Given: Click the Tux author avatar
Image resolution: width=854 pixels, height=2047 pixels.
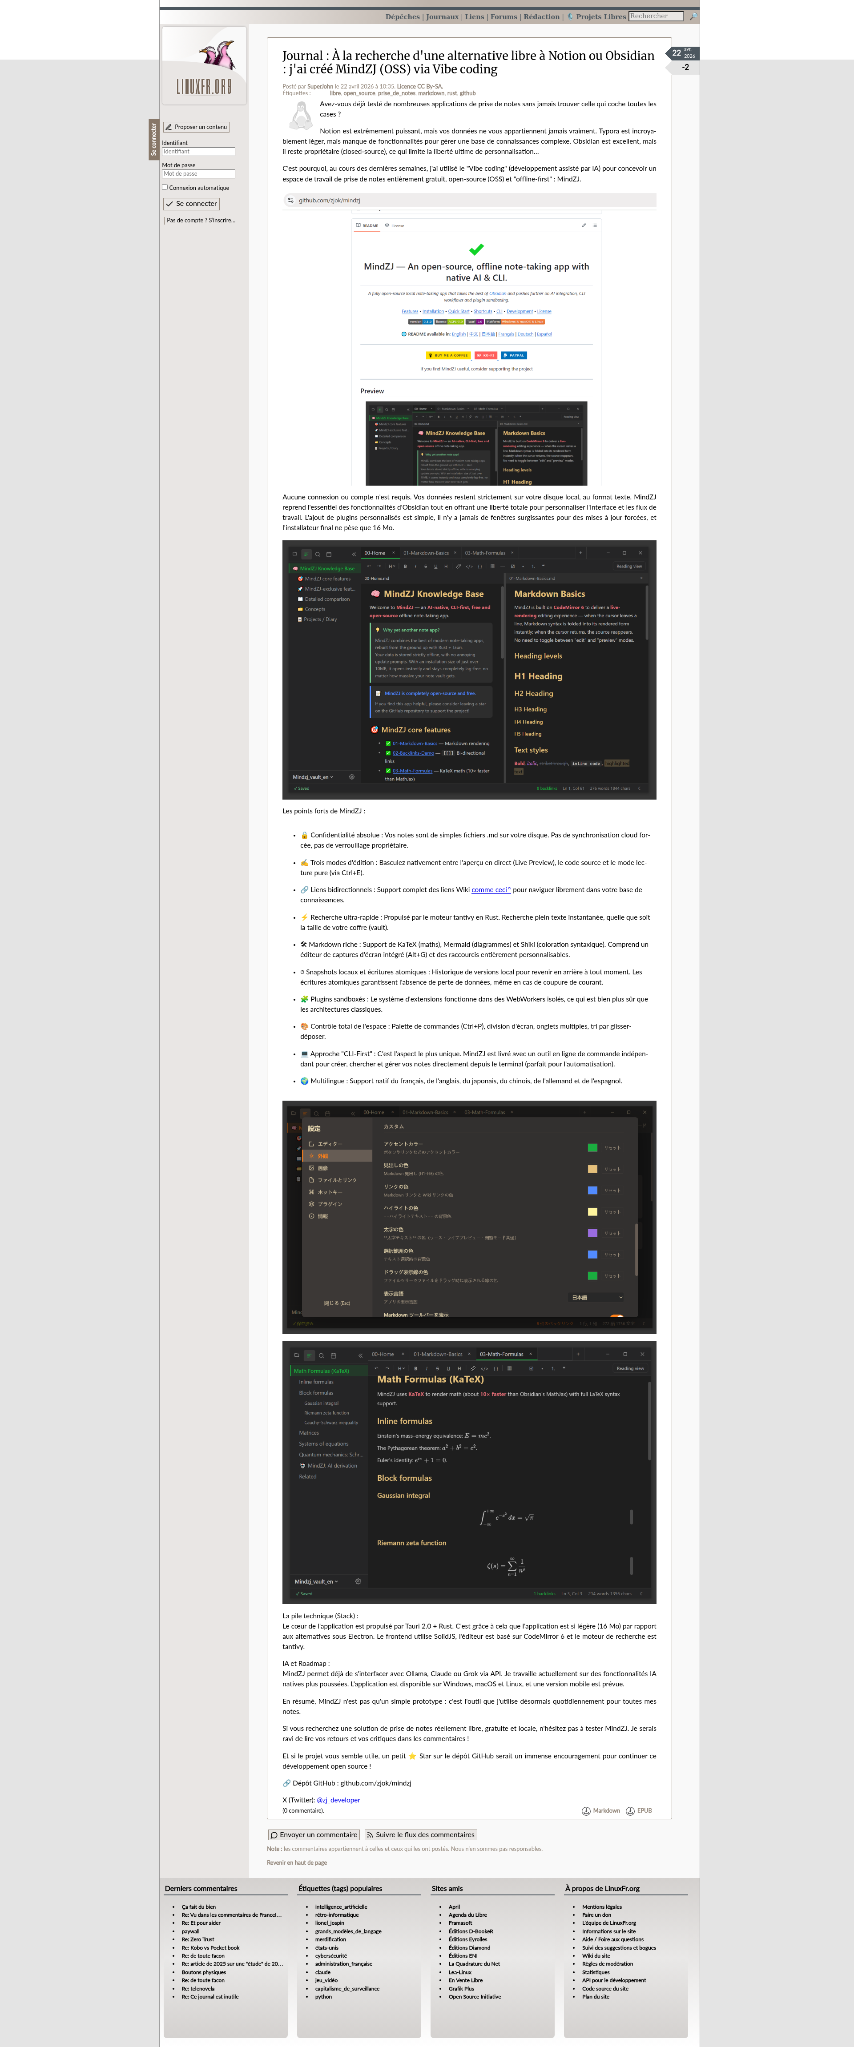Looking at the screenshot, I should (301, 117).
